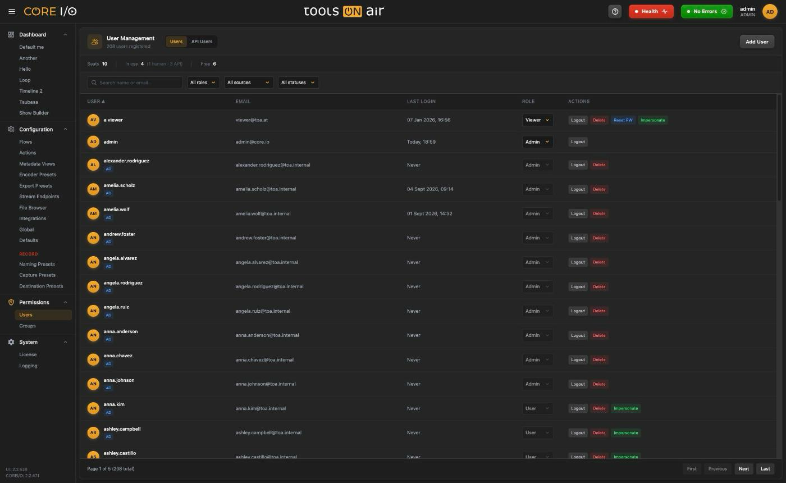The image size is (786, 483).
Task: Click Logout for the admin user
Action: 578,142
